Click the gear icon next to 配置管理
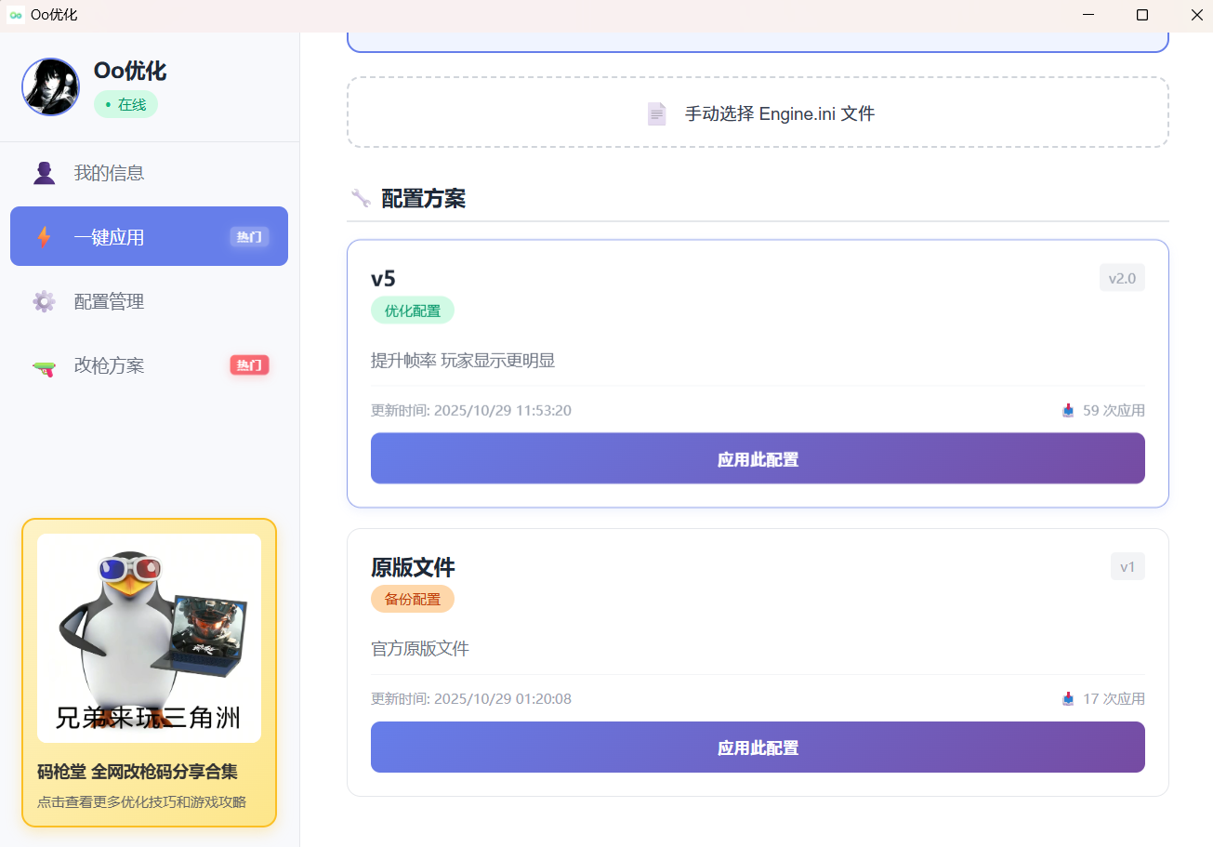This screenshot has width=1213, height=847. tap(44, 301)
